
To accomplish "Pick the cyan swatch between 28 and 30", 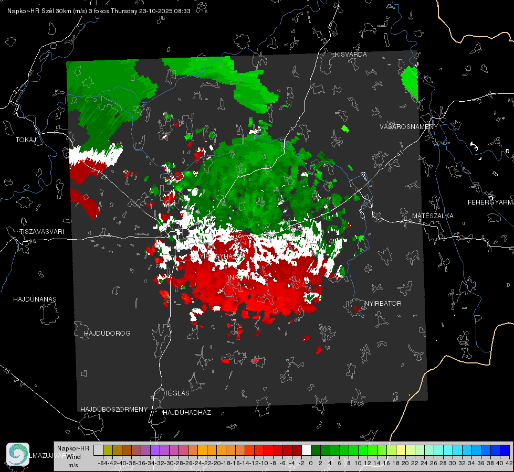I will [448, 450].
